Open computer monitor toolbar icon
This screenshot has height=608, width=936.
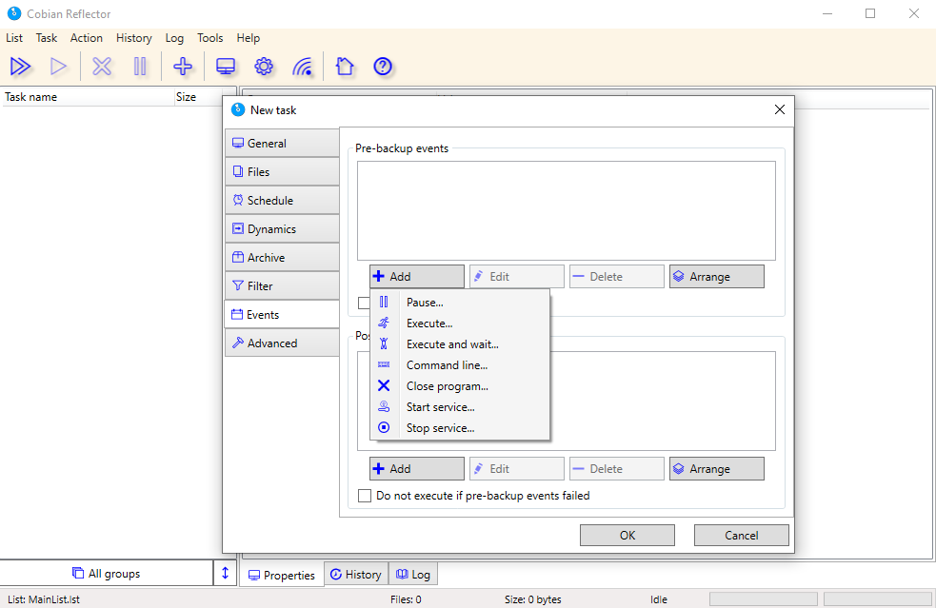click(226, 67)
